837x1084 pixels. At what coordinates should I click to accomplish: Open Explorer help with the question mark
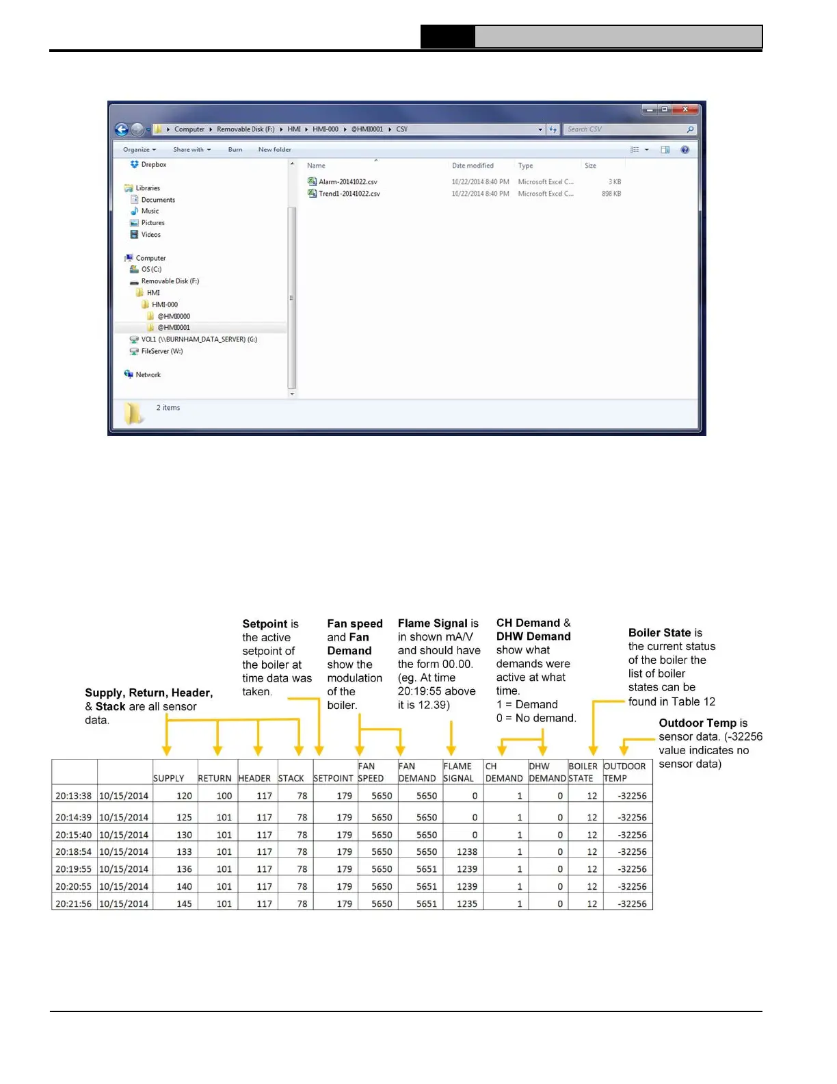(685, 149)
